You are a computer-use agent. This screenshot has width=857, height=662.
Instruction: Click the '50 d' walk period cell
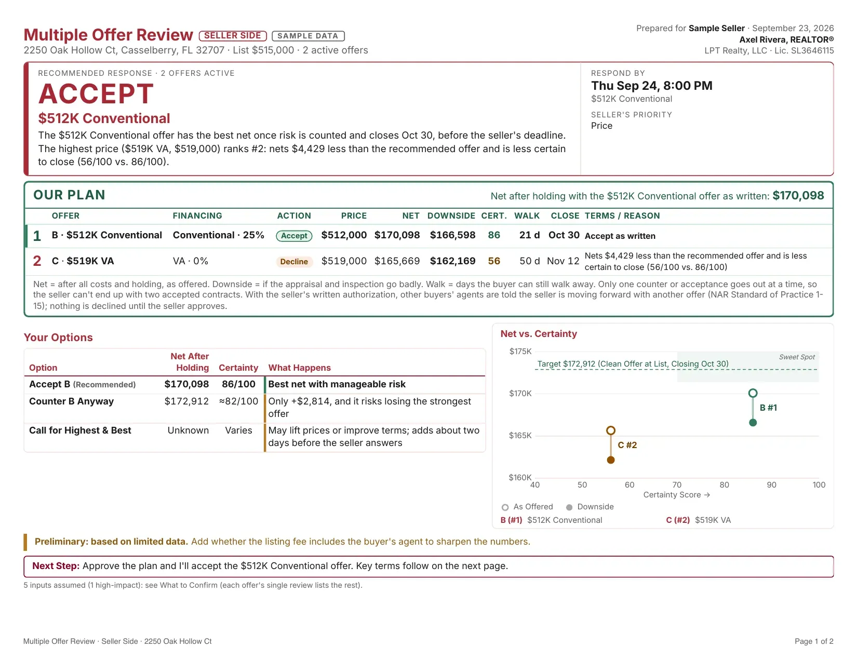(x=530, y=261)
